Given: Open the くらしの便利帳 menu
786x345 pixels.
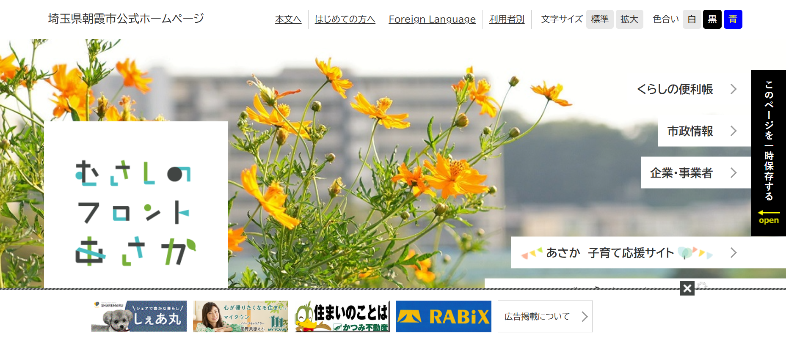Looking at the screenshot, I should pos(689,89).
